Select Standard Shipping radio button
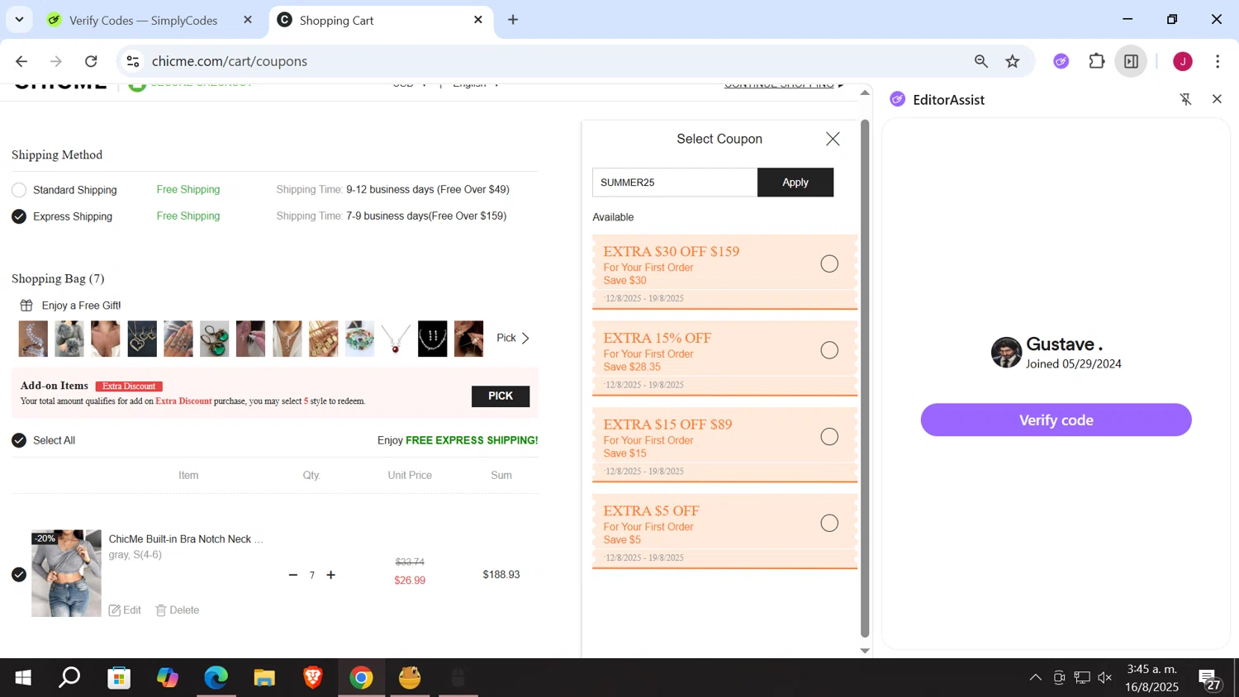Screen dimensions: 1239x697 tap(19, 190)
